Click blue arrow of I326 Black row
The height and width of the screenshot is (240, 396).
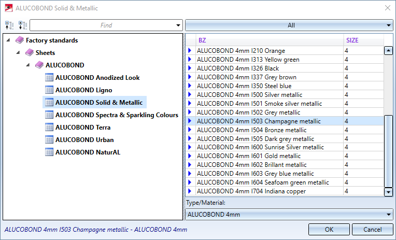click(190, 68)
